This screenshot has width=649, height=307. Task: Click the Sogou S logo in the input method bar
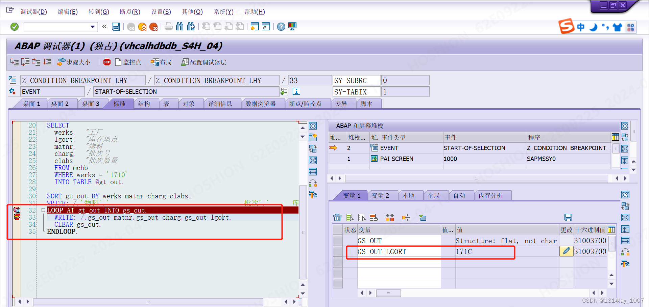tap(567, 26)
